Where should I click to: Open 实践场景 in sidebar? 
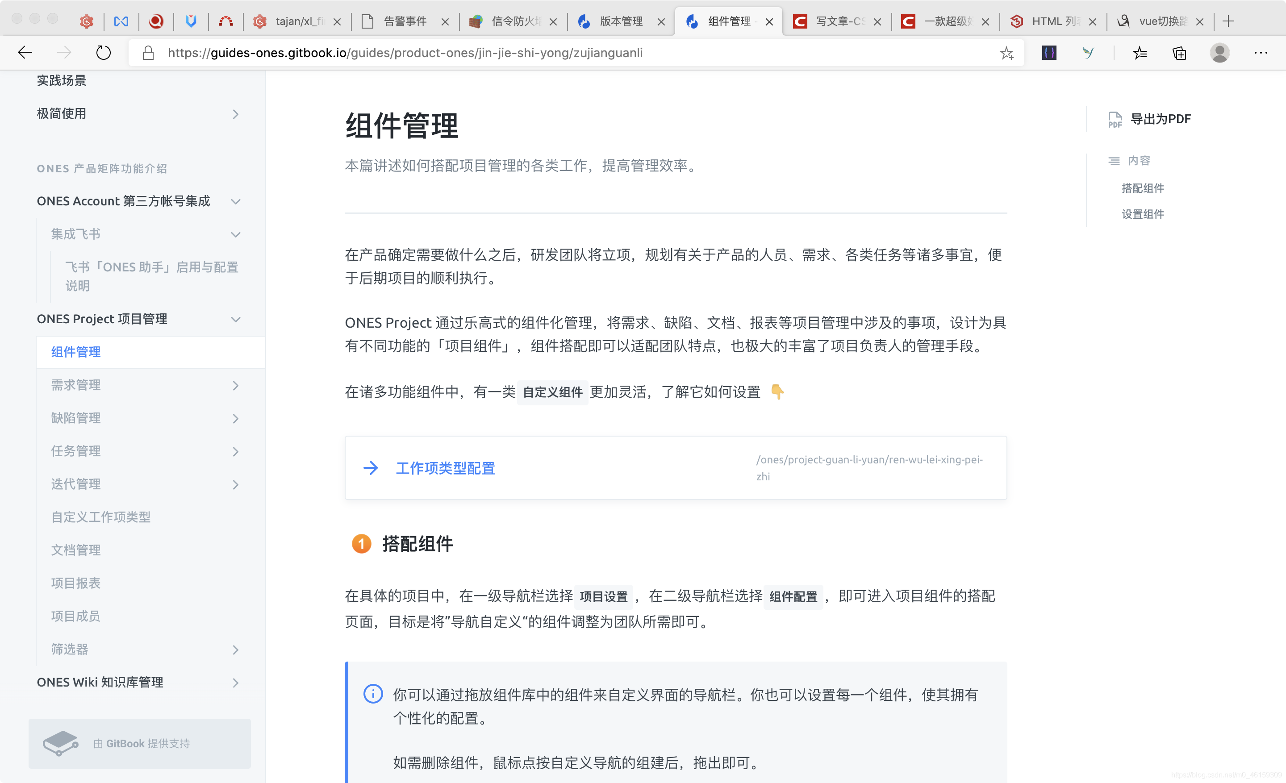click(61, 81)
